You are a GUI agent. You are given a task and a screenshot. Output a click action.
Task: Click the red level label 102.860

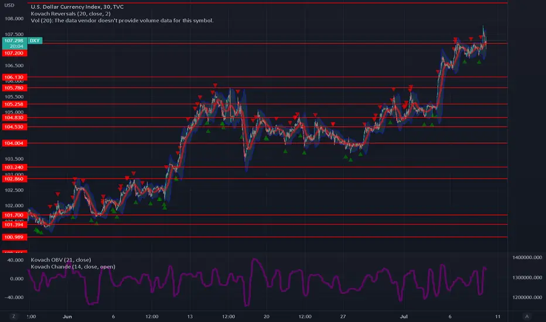[x=14, y=179]
